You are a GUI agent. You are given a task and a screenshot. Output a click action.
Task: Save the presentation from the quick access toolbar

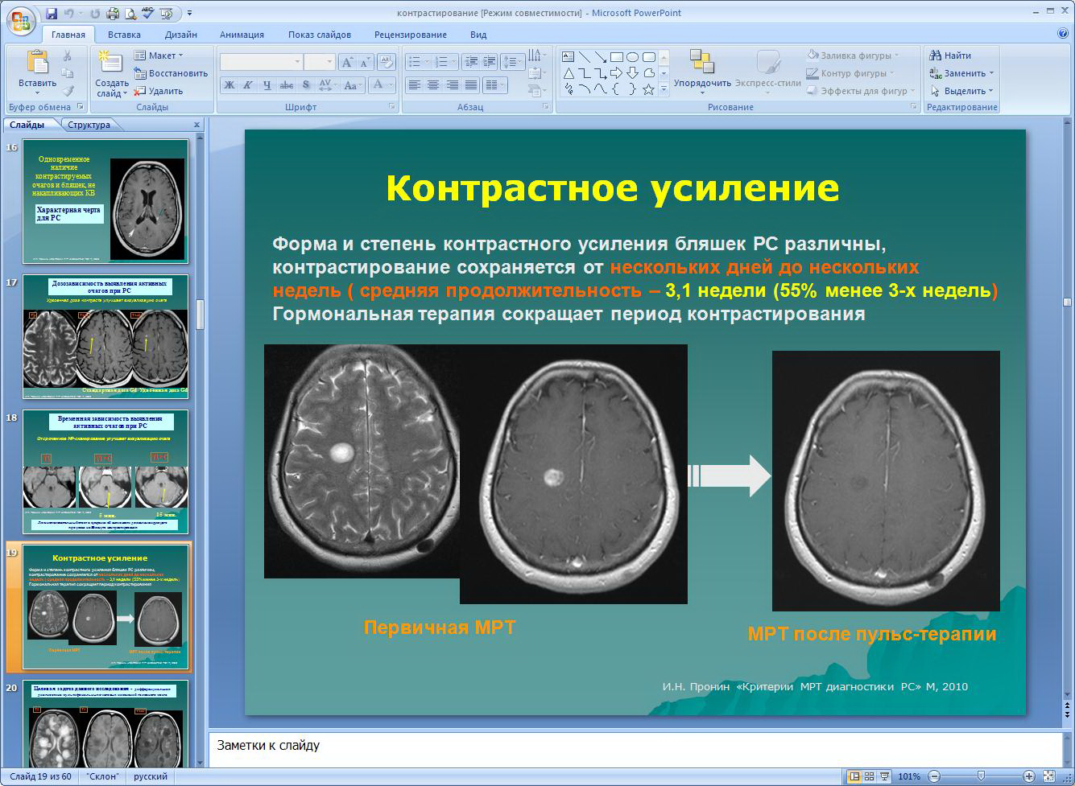52,13
